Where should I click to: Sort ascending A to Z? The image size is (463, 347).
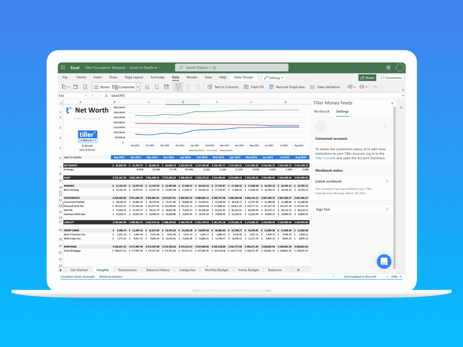click(147, 87)
